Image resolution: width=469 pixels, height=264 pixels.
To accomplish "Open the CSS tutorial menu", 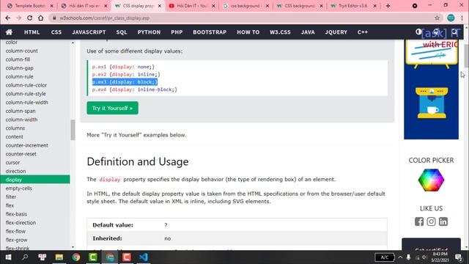I will pos(56,32).
